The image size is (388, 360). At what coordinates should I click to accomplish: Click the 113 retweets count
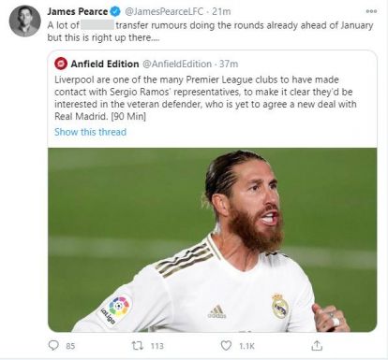(x=157, y=346)
